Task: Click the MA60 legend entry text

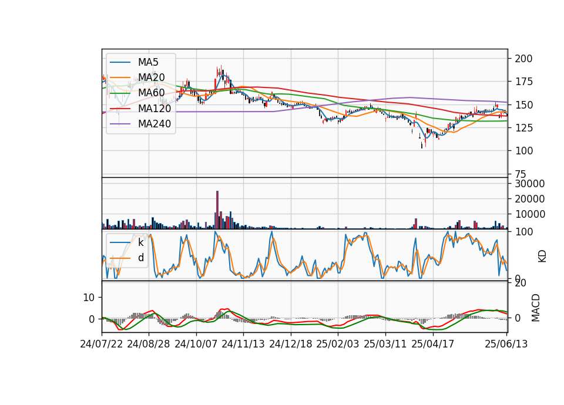Action: (x=151, y=93)
